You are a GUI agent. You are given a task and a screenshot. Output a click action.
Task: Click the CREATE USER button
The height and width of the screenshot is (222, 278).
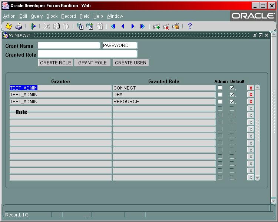[x=130, y=63]
